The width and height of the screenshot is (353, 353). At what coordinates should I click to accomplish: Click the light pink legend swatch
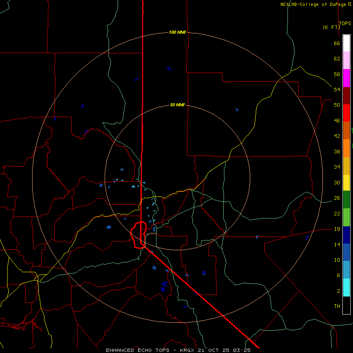346,60
